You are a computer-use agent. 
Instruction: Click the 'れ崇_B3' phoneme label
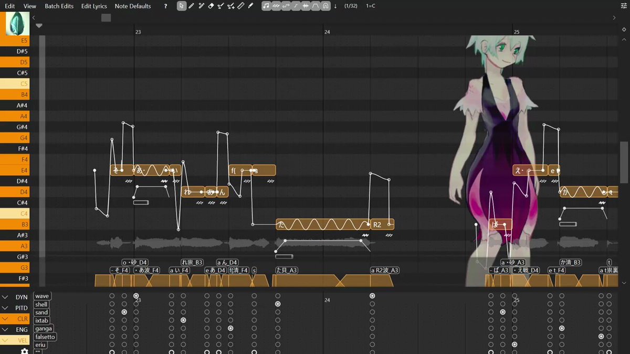[192, 262]
